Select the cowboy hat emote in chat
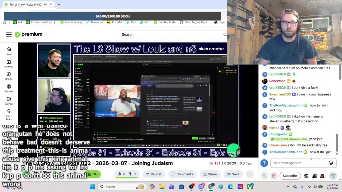The height and width of the screenshot is (192, 342). point(306,176)
